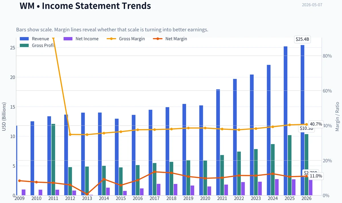Select the 2016 Gross Margin data point

tap(138, 130)
